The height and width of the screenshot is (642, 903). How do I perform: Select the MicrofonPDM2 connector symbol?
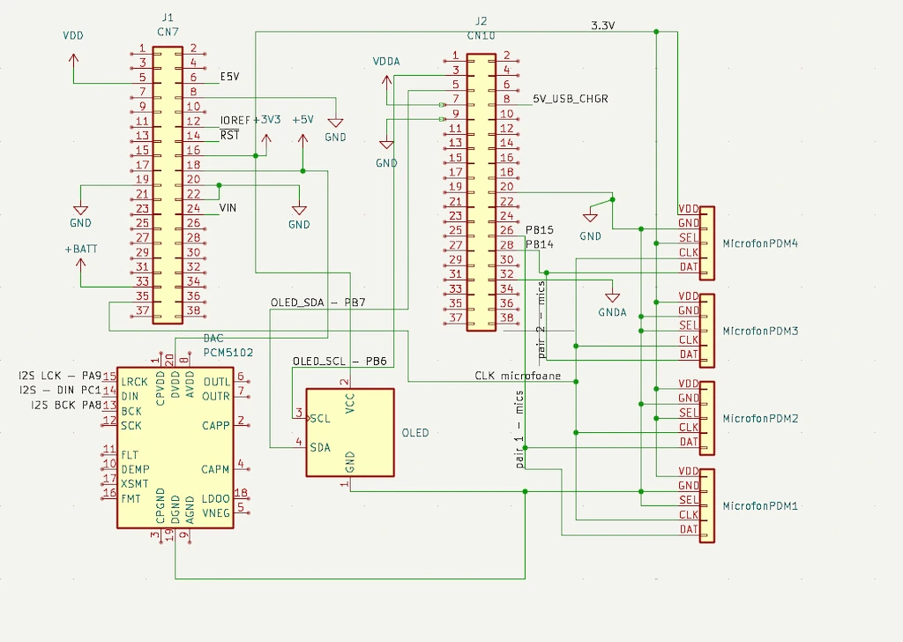click(707, 419)
